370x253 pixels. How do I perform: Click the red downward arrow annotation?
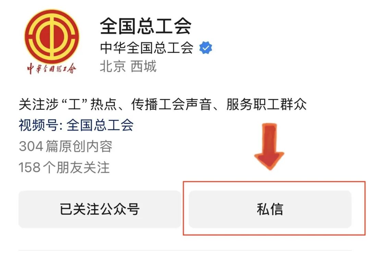(x=269, y=146)
